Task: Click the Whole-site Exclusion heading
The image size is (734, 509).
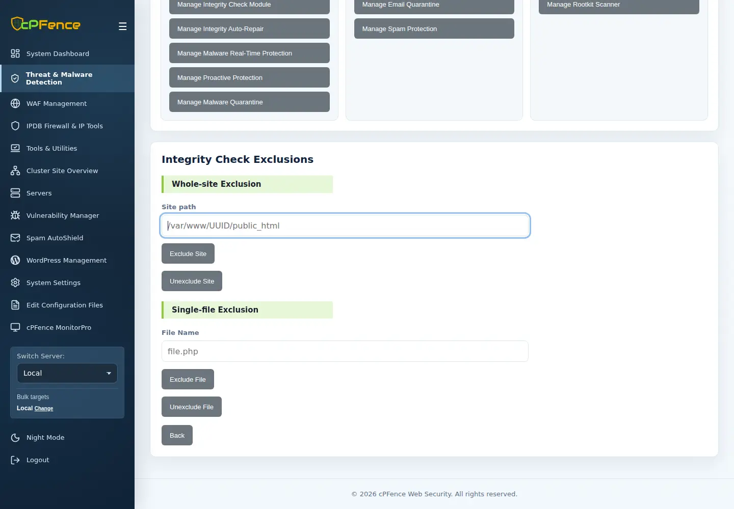Action: (247, 184)
